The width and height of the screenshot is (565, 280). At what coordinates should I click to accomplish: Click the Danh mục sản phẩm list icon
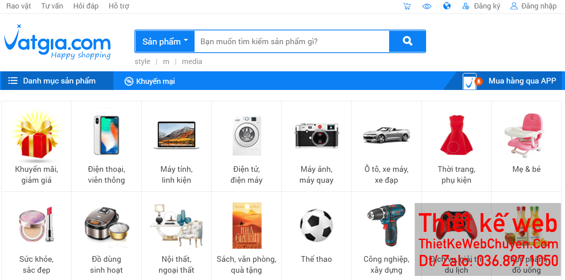pos(13,80)
